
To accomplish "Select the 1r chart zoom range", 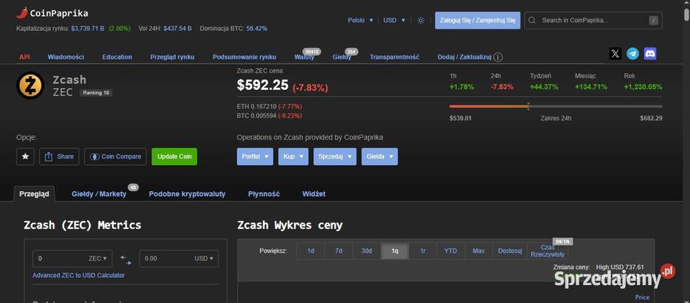I will [423, 251].
